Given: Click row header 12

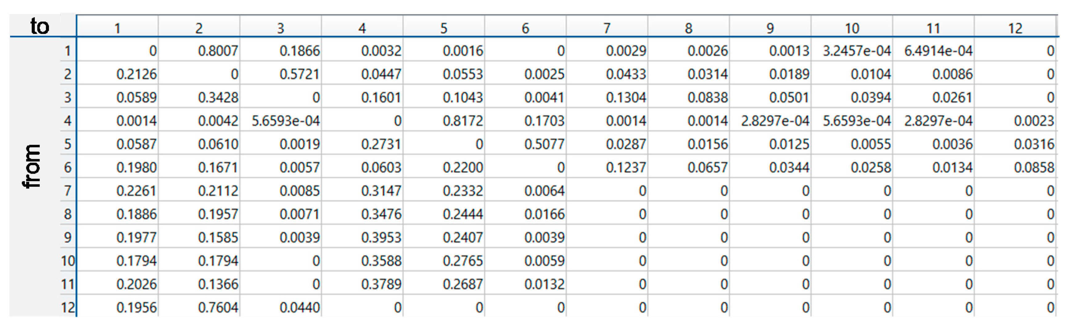Looking at the screenshot, I should pos(68,308).
